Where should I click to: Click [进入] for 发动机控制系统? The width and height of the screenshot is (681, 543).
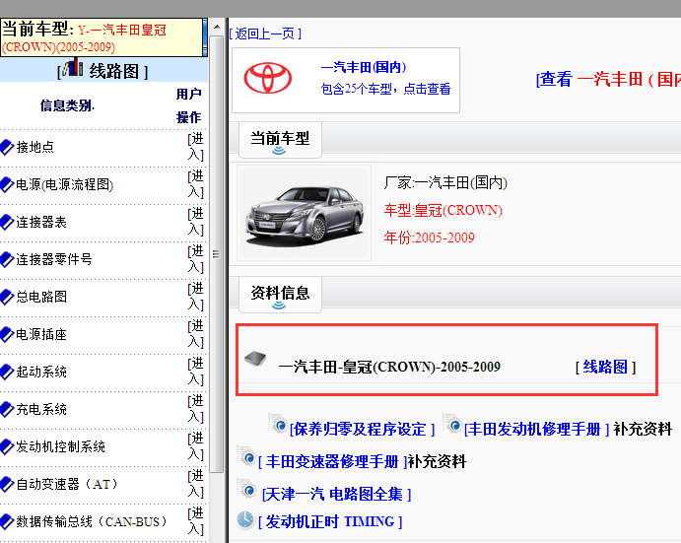tap(196, 445)
